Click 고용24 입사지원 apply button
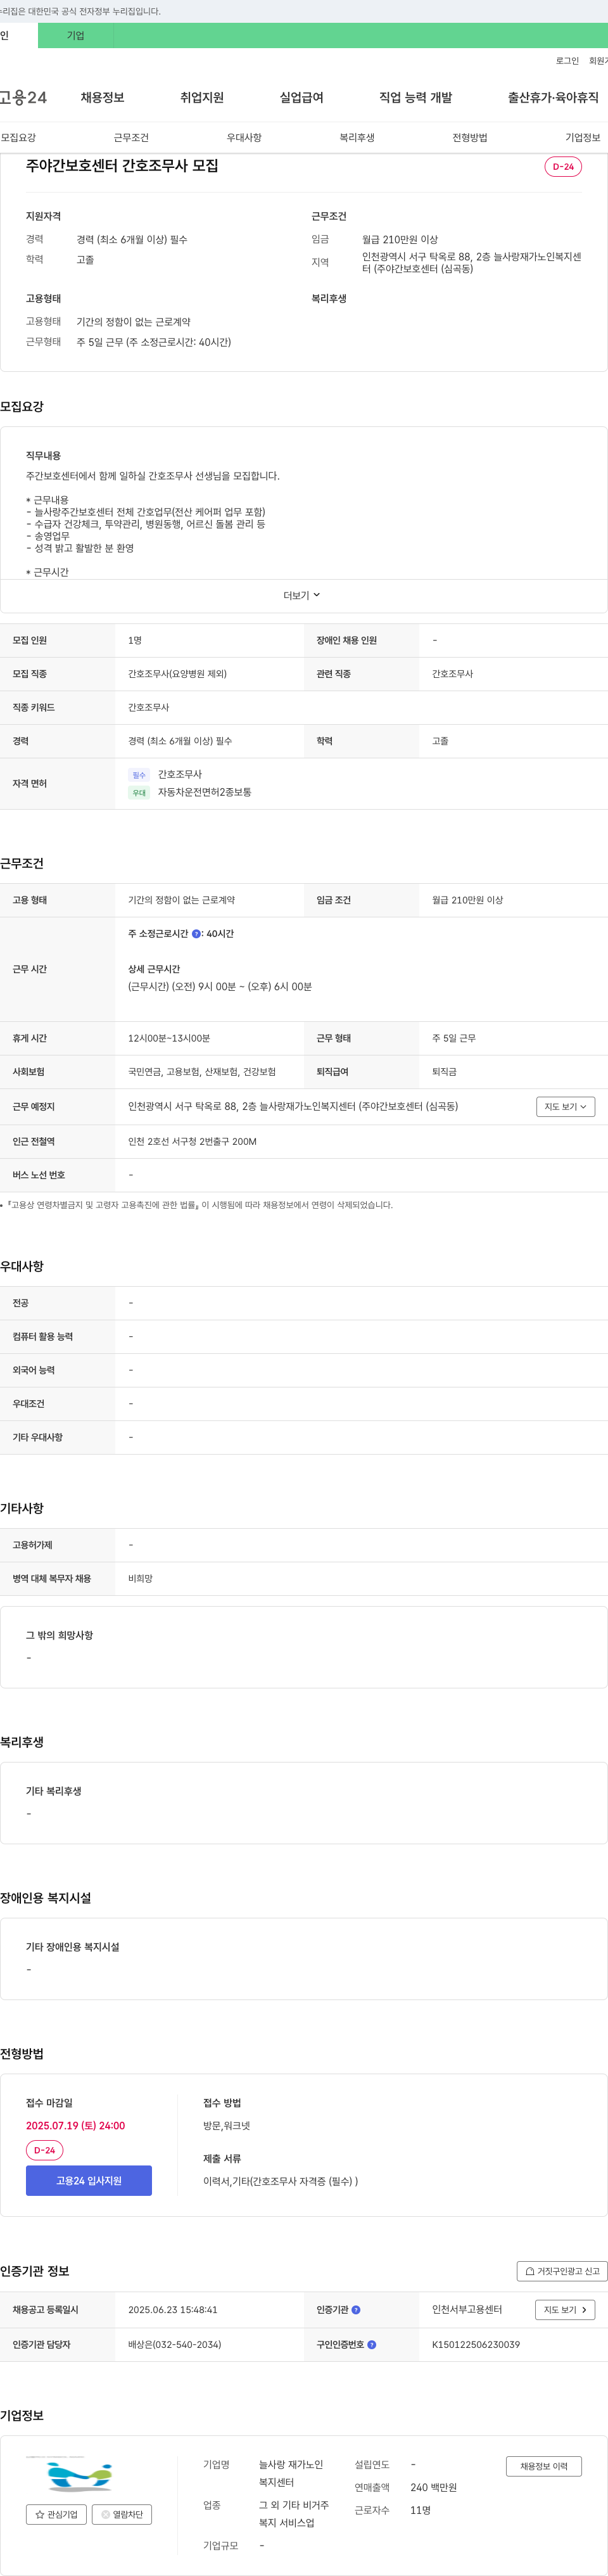This screenshot has width=608, height=2576. pyautogui.click(x=89, y=2180)
